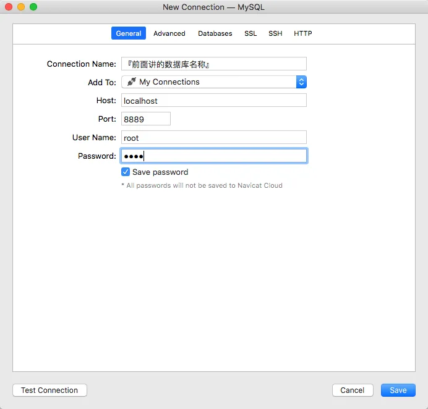This screenshot has width=428, height=409.
Task: Close the window with the red button
Action: pos(9,7)
